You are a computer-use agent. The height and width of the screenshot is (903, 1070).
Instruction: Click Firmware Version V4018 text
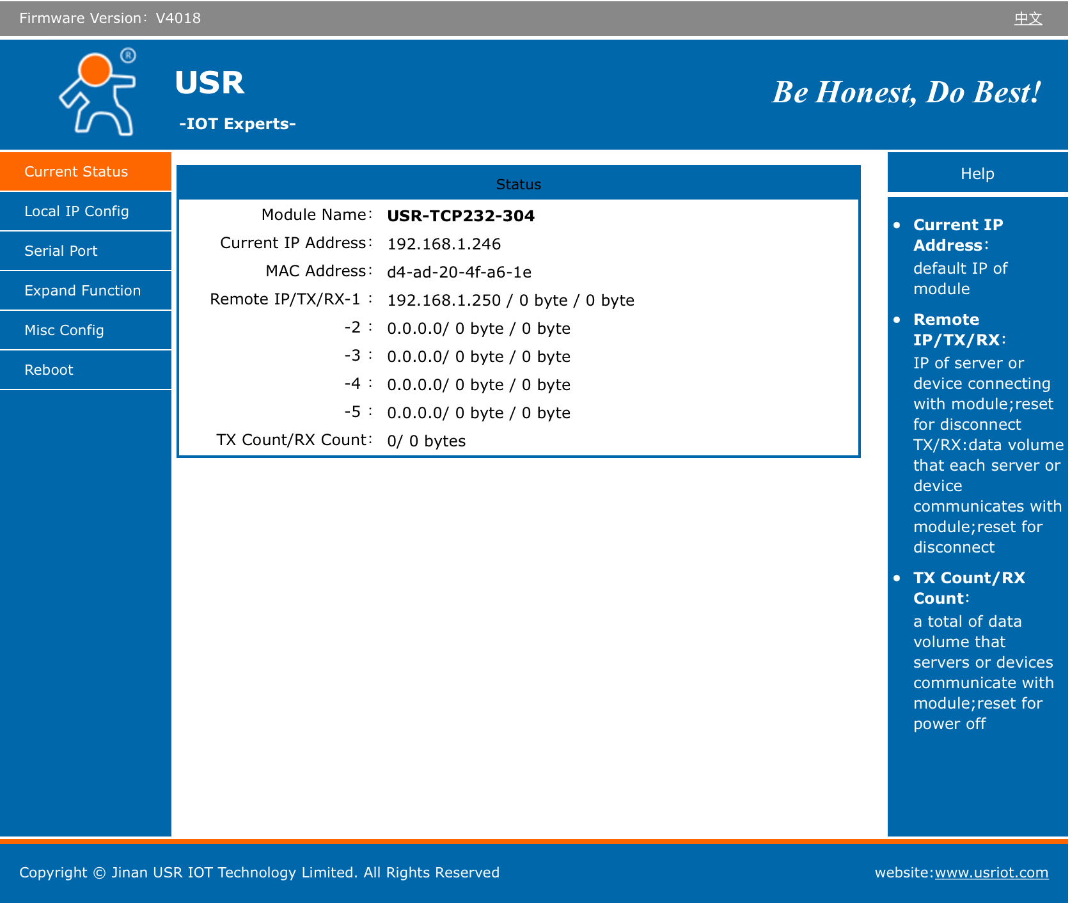[110, 18]
